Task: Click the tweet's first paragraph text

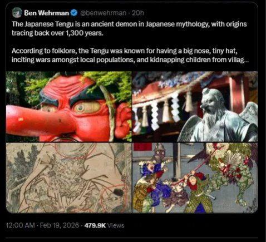Action: tap(129, 28)
